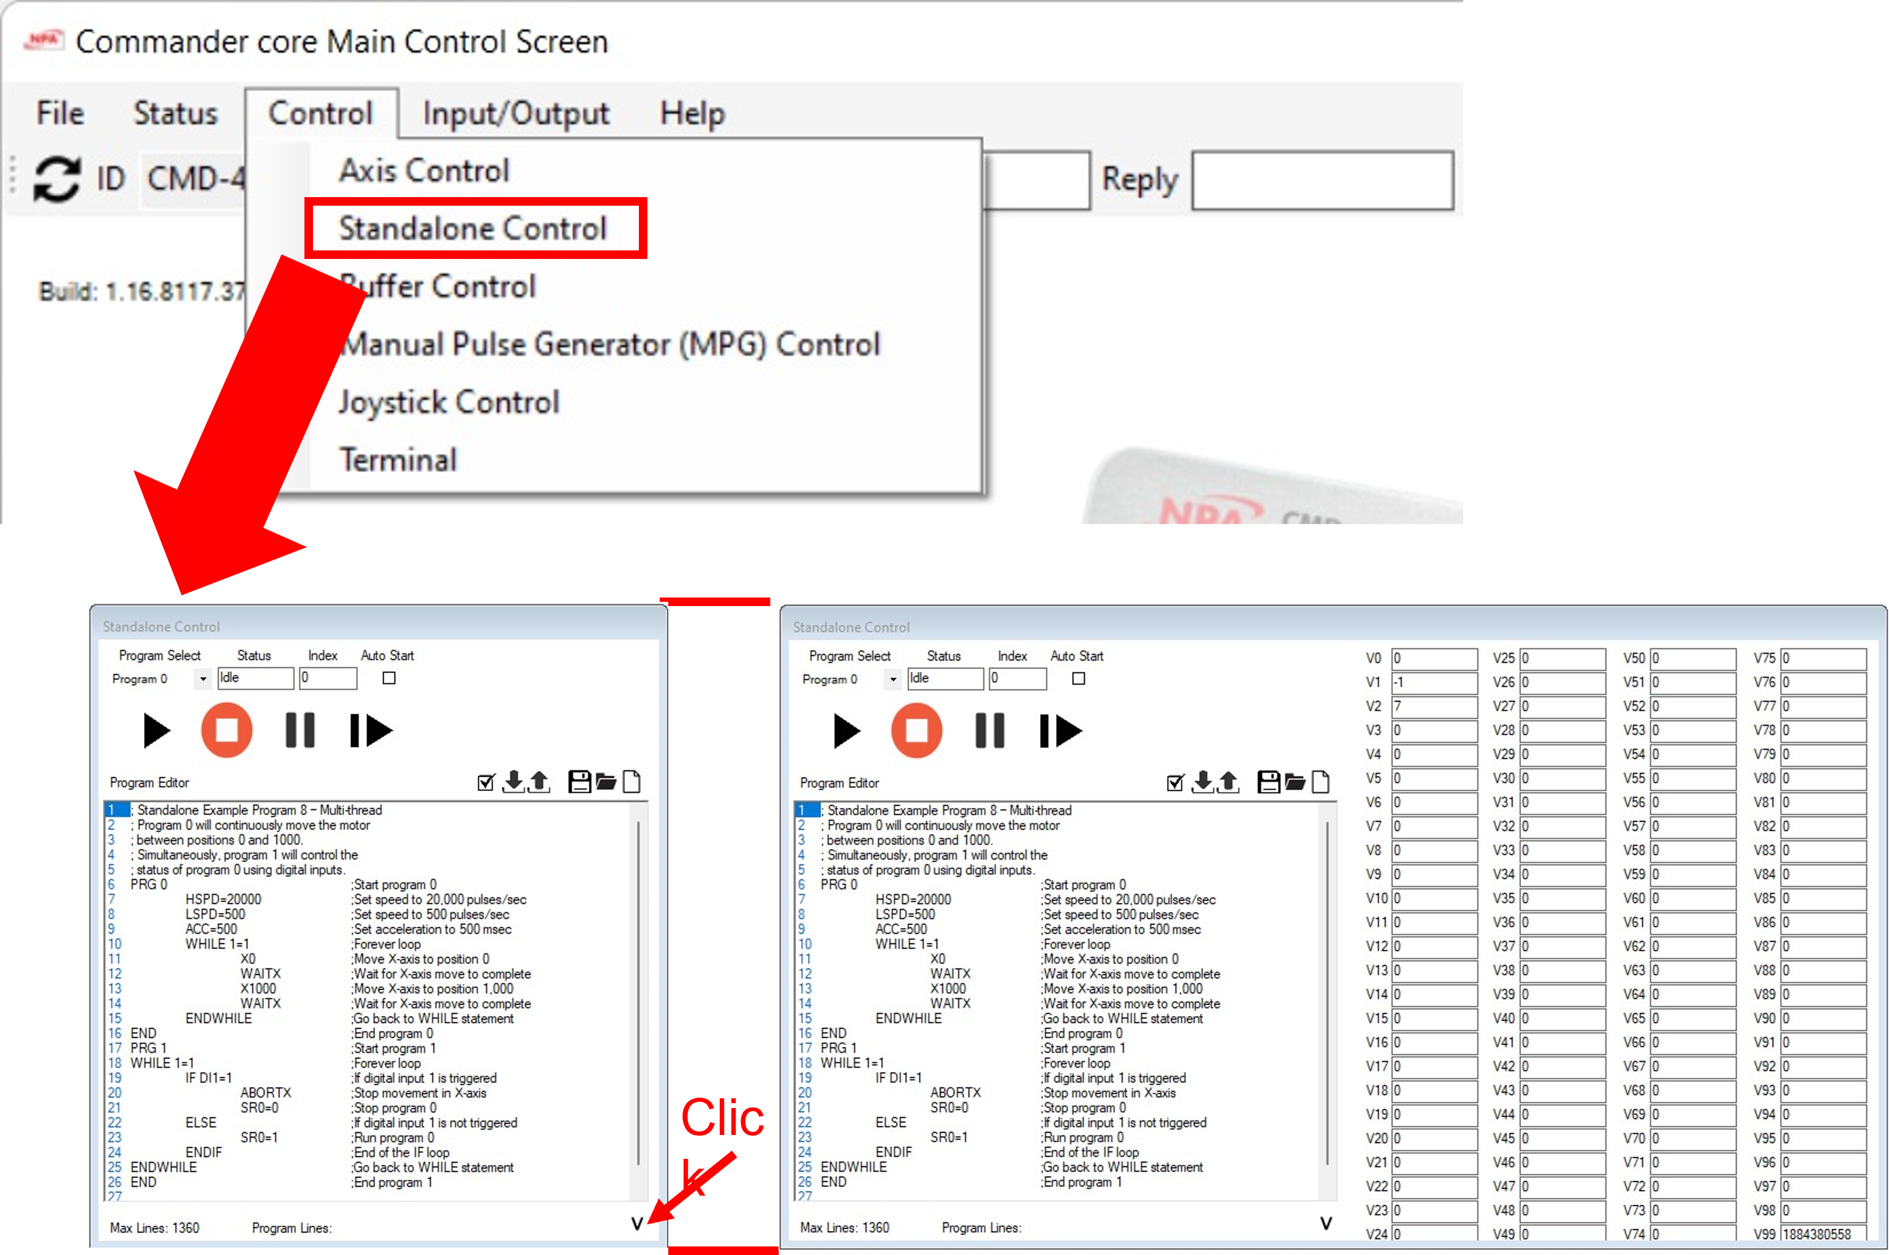Screen dimensions: 1889x1255
Task: Click the Index field in the collapsed Standalone window
Action: (x=328, y=678)
